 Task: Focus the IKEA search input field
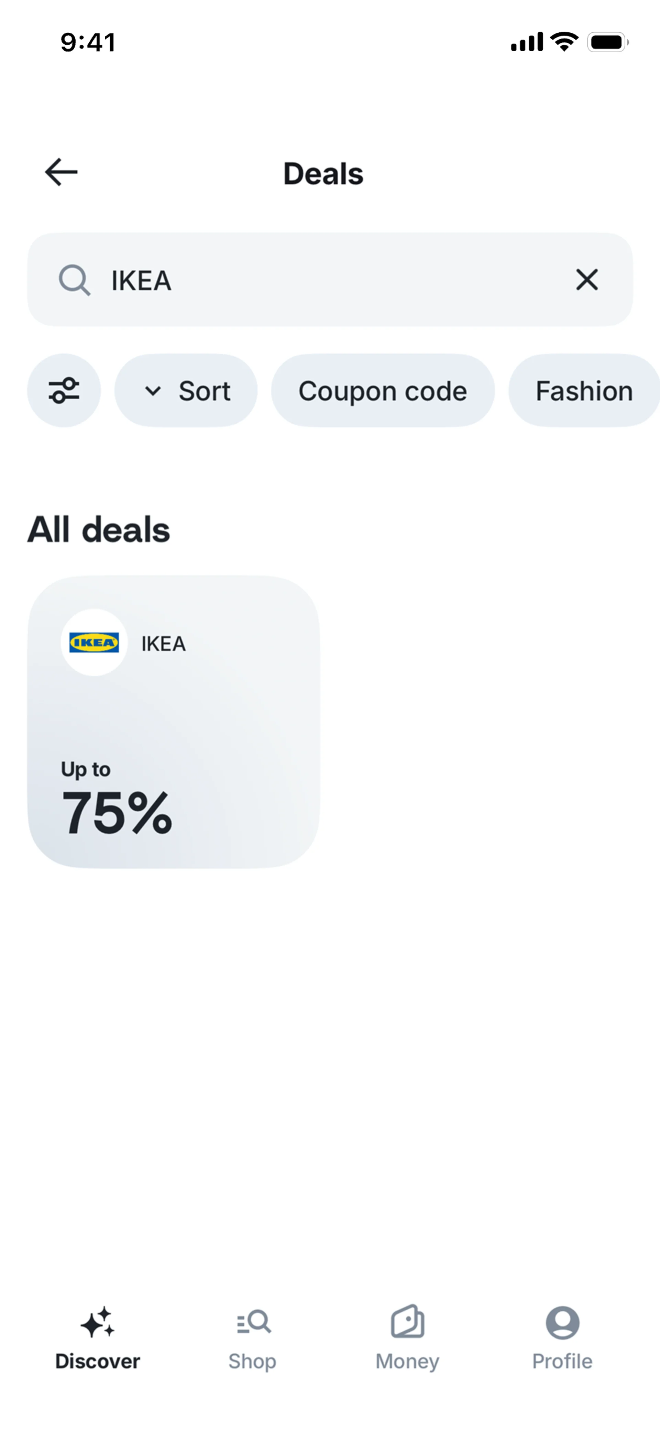(x=333, y=280)
